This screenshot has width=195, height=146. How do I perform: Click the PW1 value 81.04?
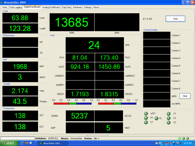pyautogui.click(x=80, y=57)
